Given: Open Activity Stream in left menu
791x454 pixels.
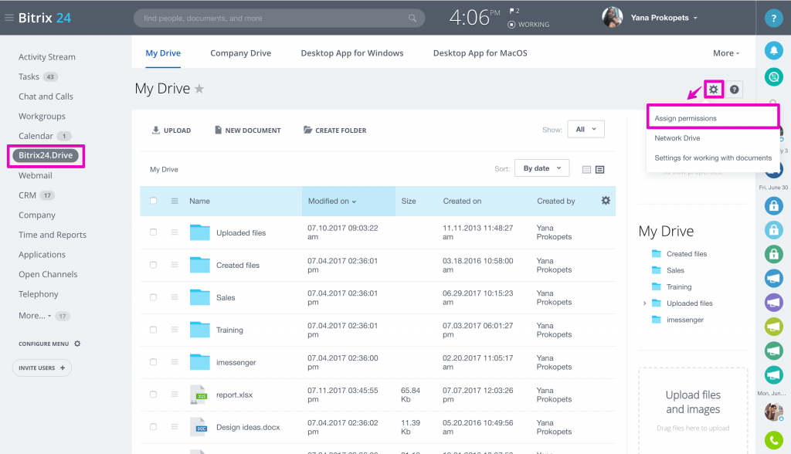Looking at the screenshot, I should (x=47, y=57).
